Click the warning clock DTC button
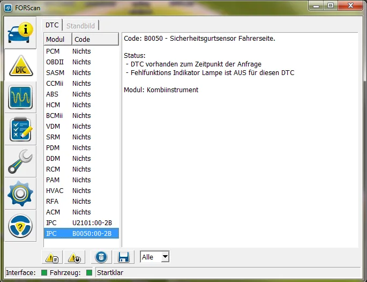The image size is (367, 282). [75, 257]
